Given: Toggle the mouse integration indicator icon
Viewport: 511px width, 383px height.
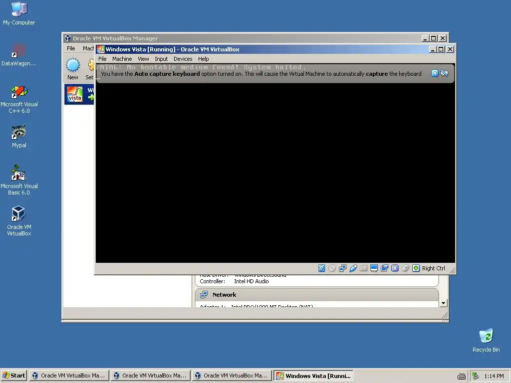Looking at the screenshot, I should tap(405, 268).
